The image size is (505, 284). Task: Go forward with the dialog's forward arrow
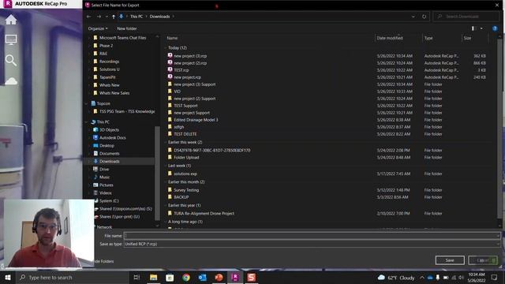[99, 17]
